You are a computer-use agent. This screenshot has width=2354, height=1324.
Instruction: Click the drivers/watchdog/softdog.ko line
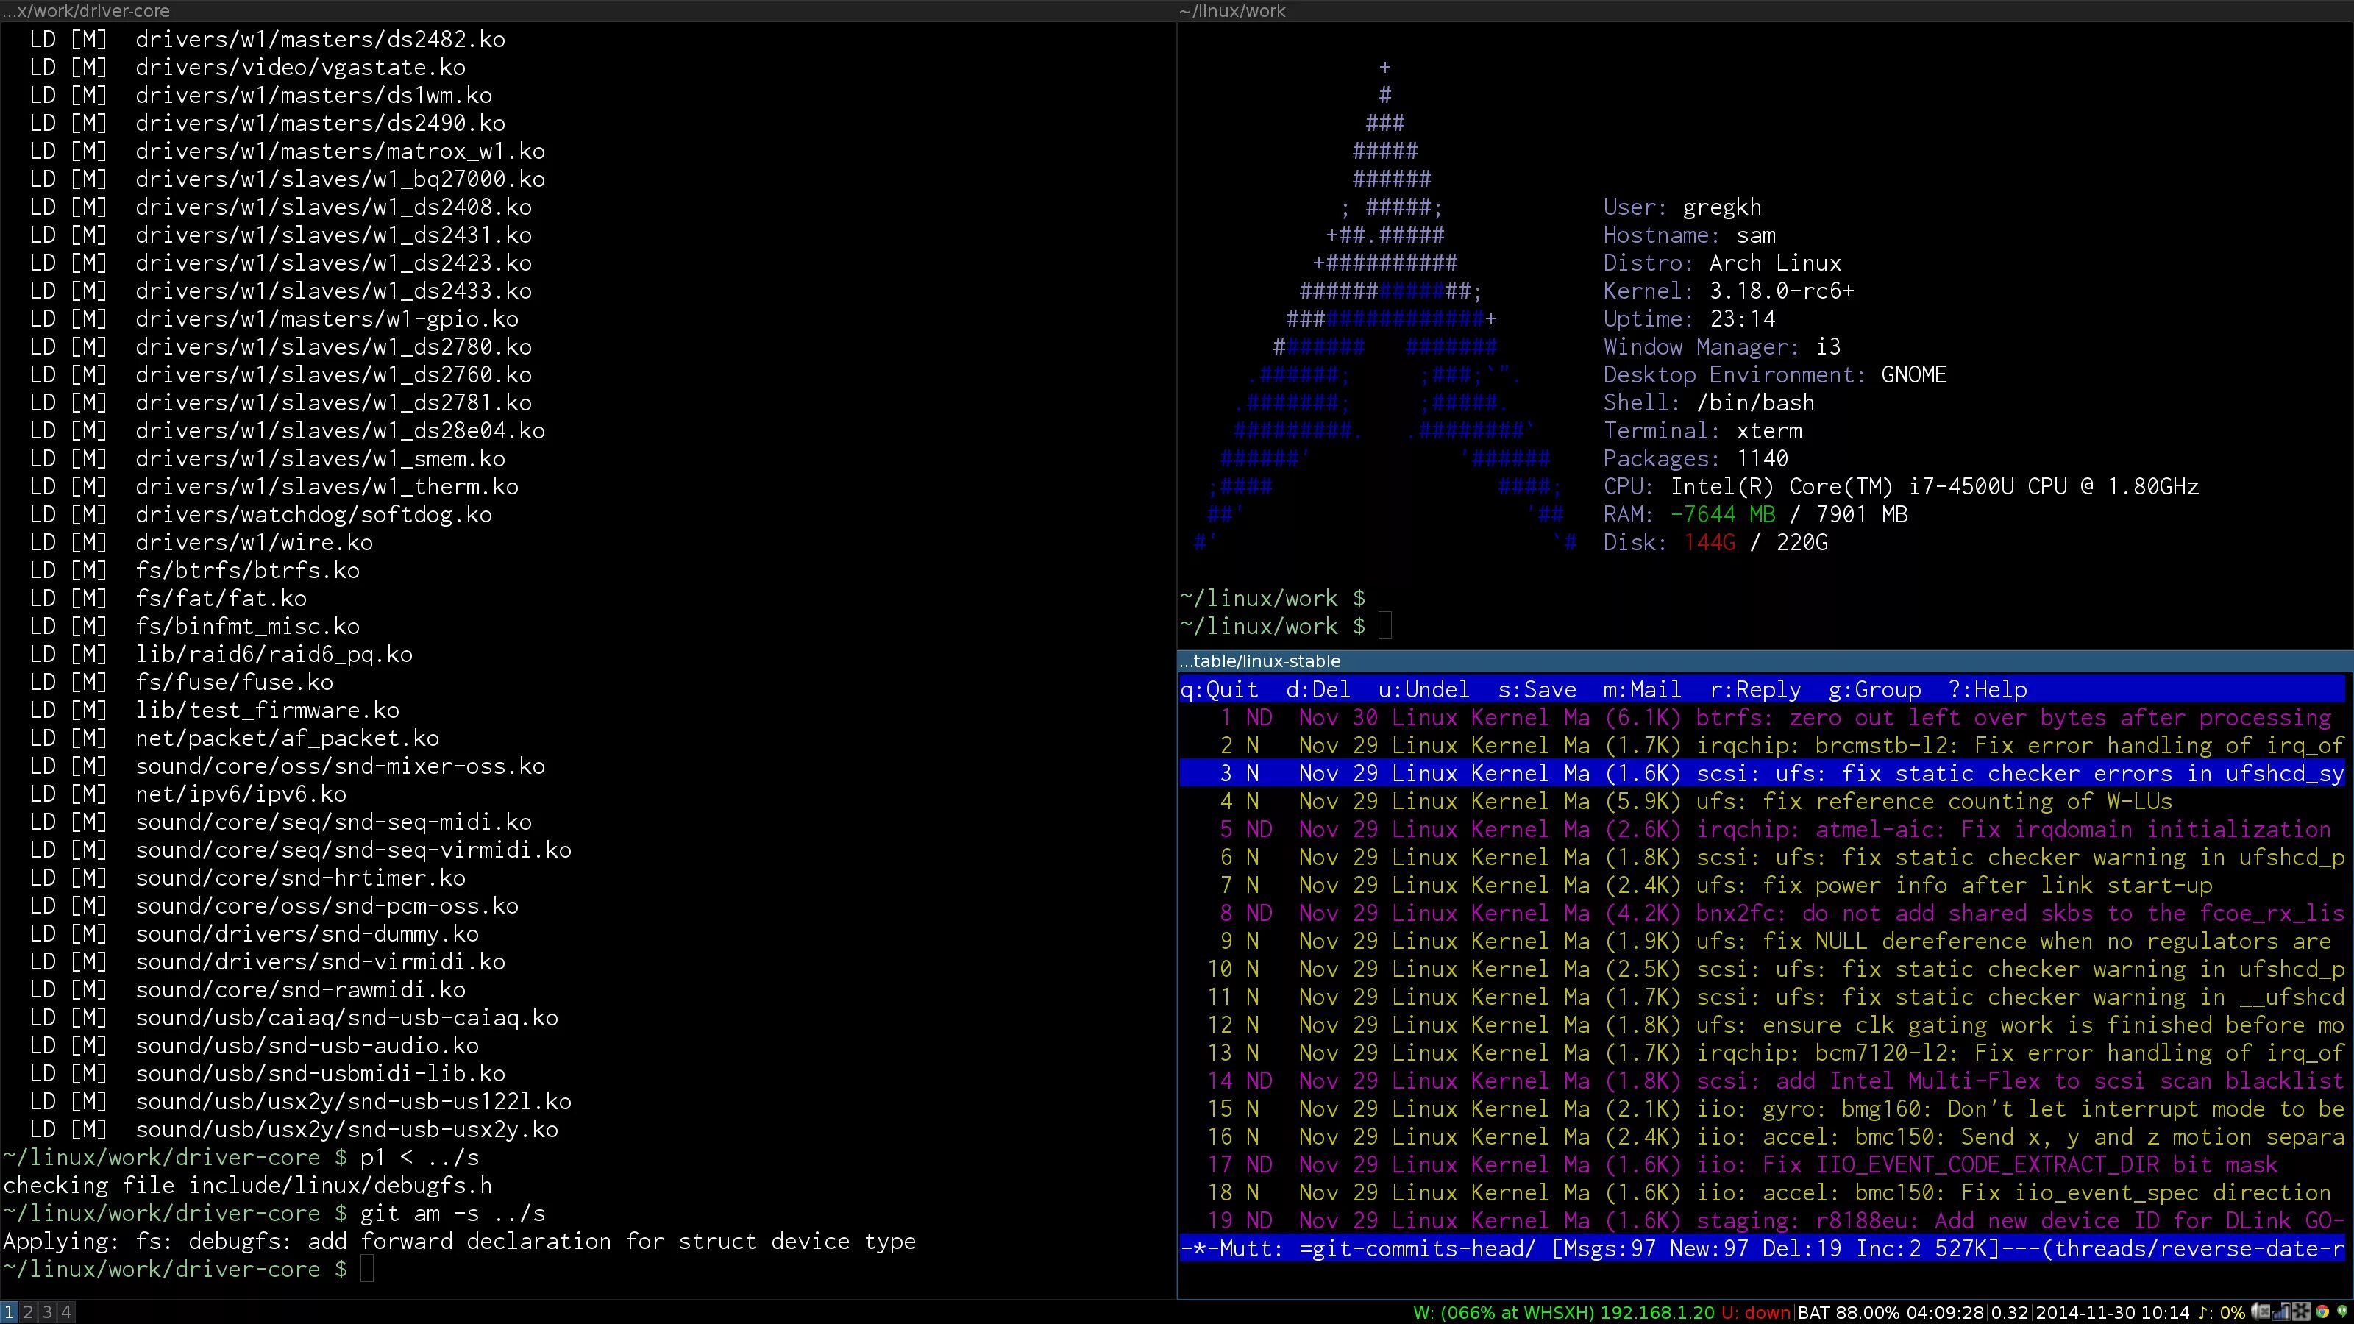pos(260,516)
